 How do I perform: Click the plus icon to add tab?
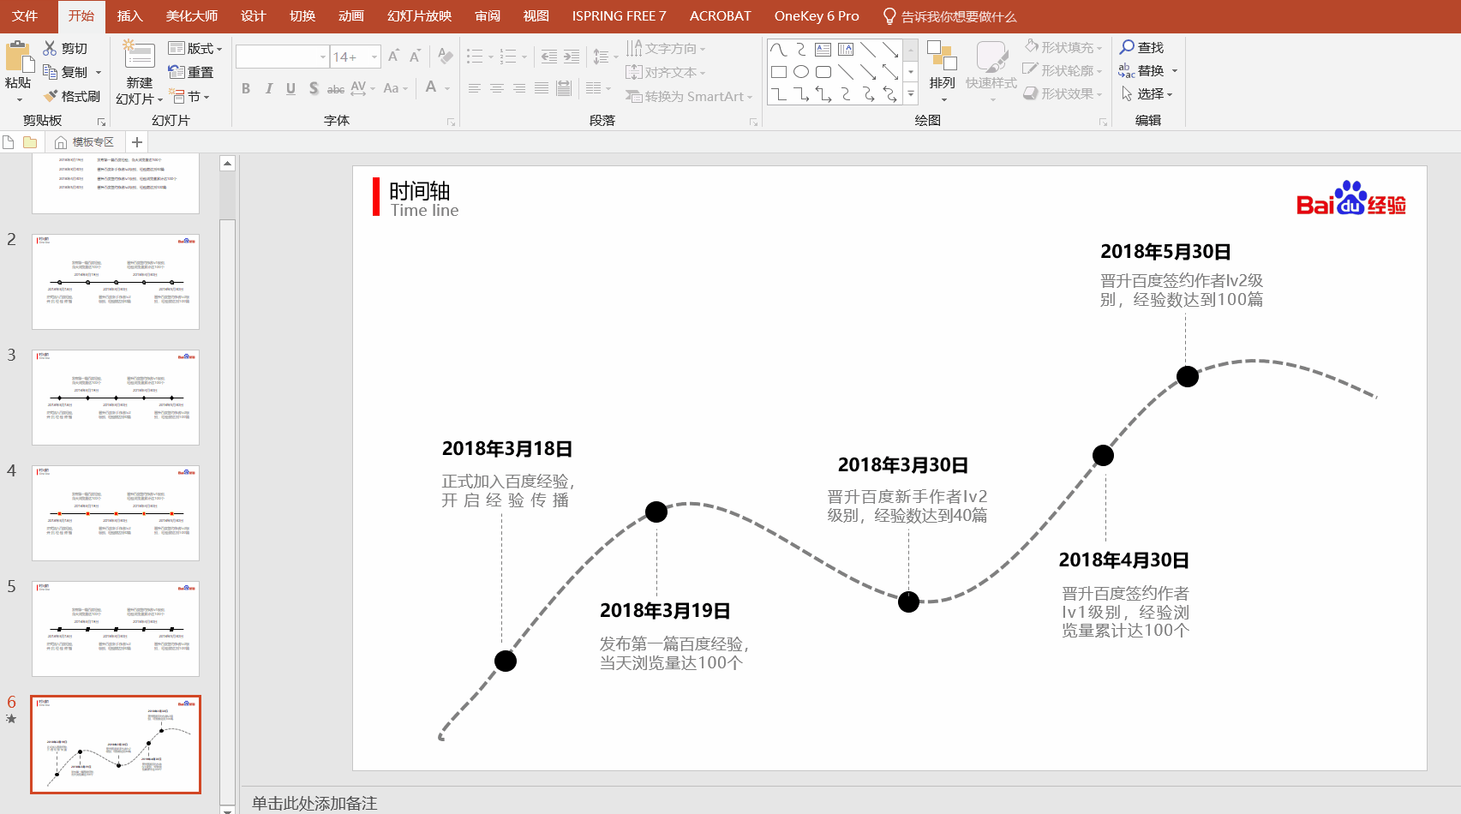click(x=137, y=142)
